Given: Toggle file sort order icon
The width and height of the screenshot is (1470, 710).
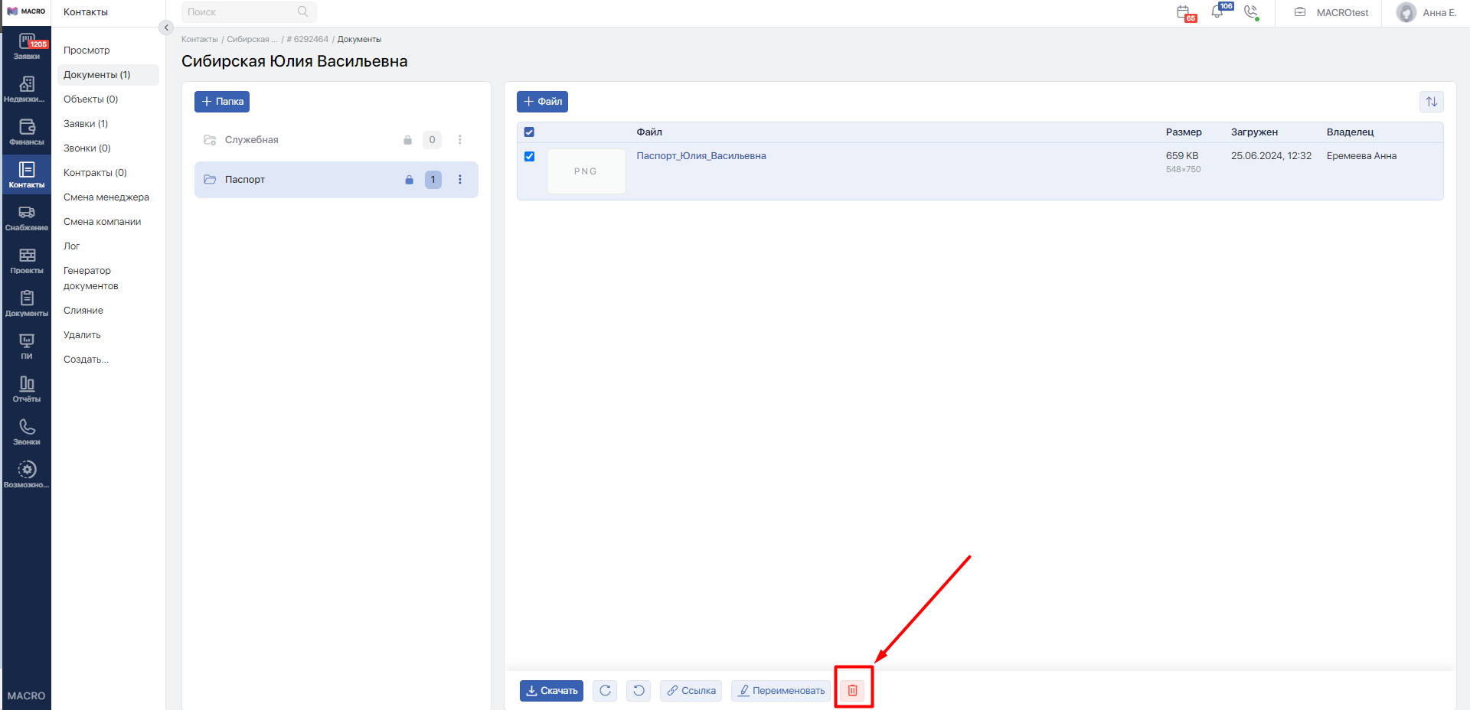Looking at the screenshot, I should pyautogui.click(x=1431, y=102).
